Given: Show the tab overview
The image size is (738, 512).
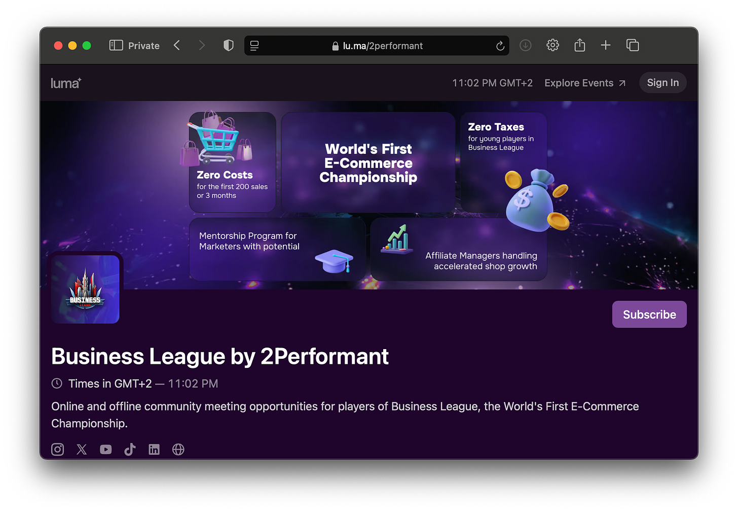Looking at the screenshot, I should [633, 46].
